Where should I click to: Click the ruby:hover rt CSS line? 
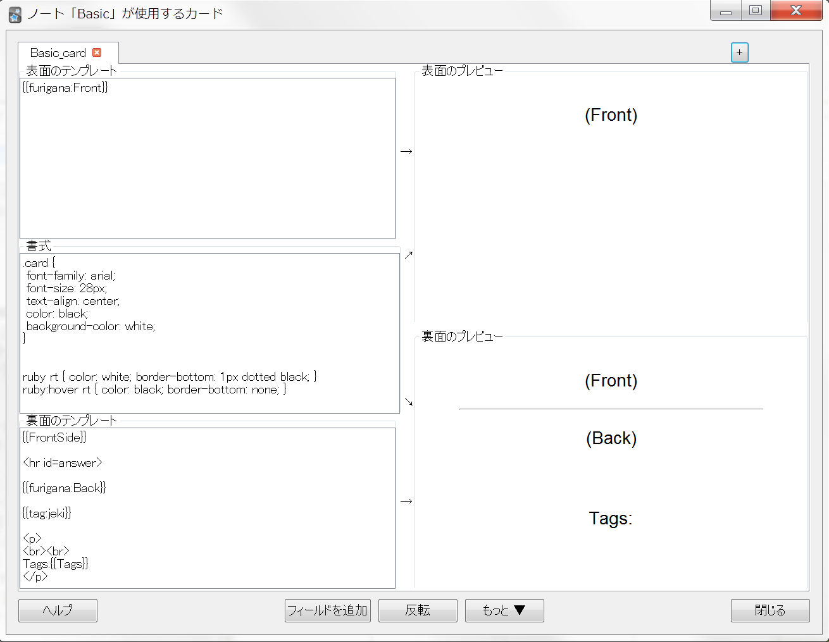click(x=154, y=390)
